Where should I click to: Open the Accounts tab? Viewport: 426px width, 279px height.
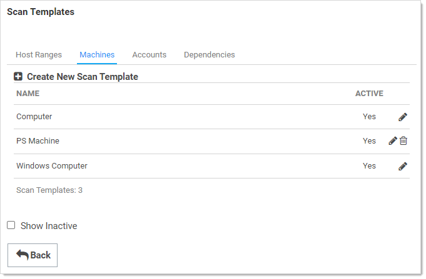point(149,55)
